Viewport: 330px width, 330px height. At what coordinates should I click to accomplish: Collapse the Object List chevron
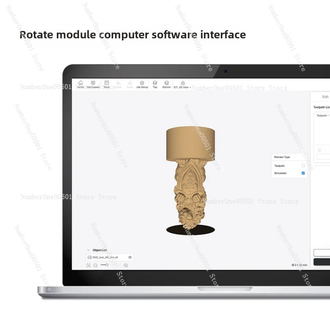click(89, 250)
